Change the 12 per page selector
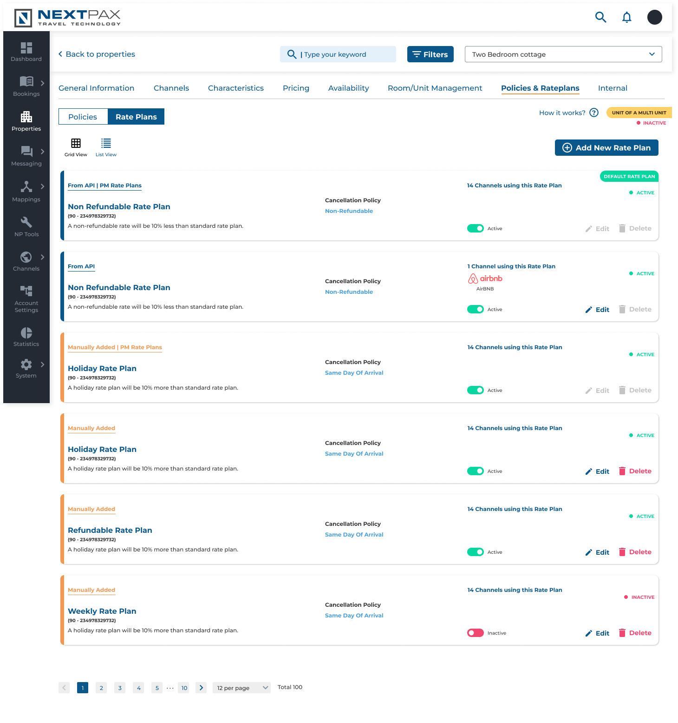Viewport: 678px width, 723px height. pyautogui.click(x=241, y=687)
